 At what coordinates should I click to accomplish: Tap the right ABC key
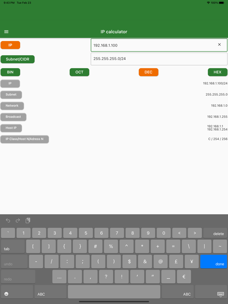[178, 292]
